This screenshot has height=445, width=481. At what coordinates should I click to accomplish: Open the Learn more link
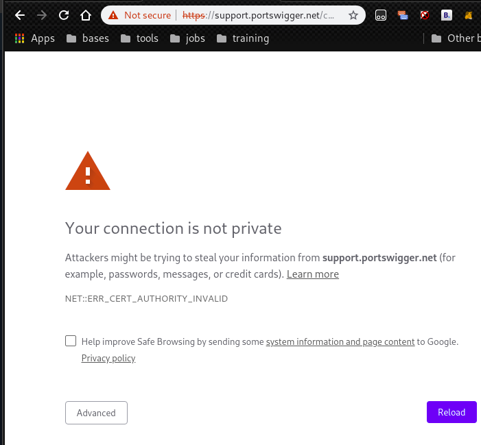click(313, 274)
